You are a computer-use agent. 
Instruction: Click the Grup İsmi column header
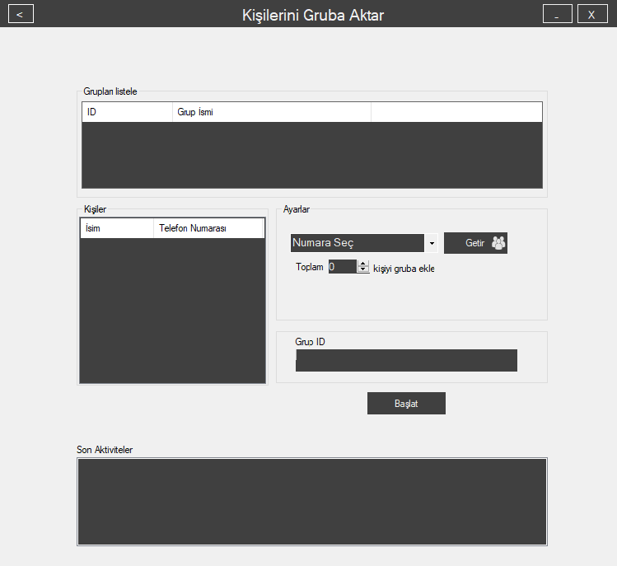[272, 112]
